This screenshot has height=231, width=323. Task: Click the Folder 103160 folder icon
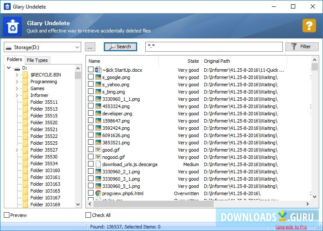tap(25, 170)
